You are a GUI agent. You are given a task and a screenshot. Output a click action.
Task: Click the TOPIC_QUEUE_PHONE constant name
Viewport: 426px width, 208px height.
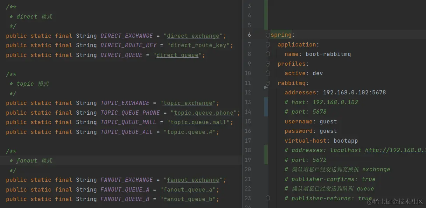click(130, 113)
